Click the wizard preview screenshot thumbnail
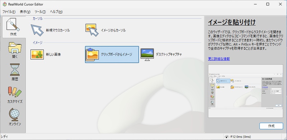This screenshot has height=140, width=287. (x=245, y=91)
